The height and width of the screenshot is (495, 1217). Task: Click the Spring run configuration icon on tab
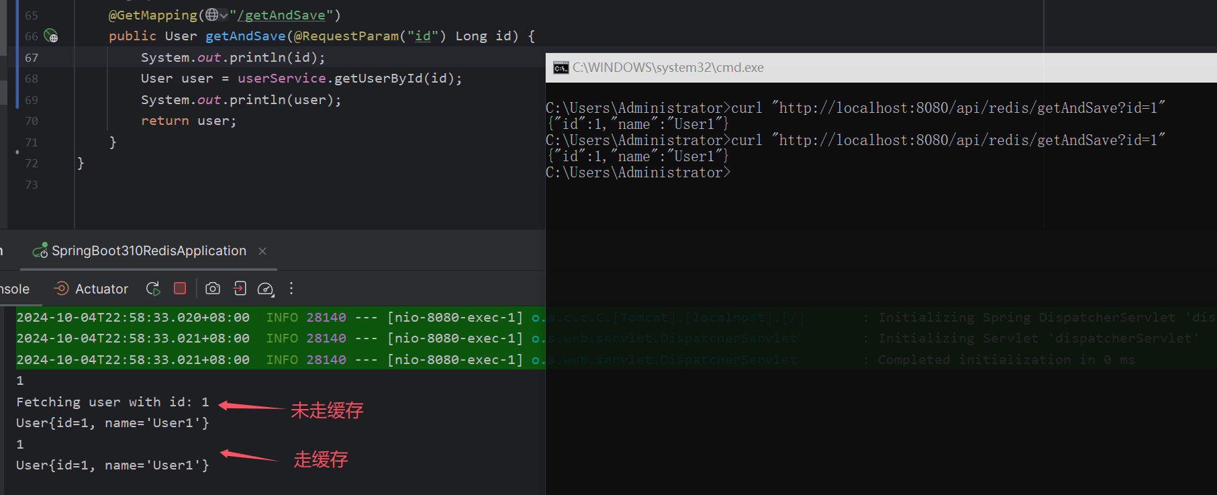click(40, 251)
